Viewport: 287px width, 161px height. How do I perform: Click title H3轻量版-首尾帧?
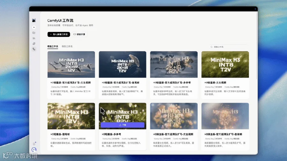(x=60, y=134)
